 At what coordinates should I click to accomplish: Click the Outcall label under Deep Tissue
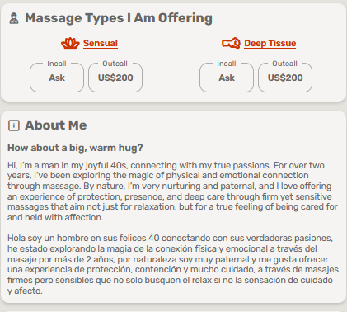[x=284, y=64]
